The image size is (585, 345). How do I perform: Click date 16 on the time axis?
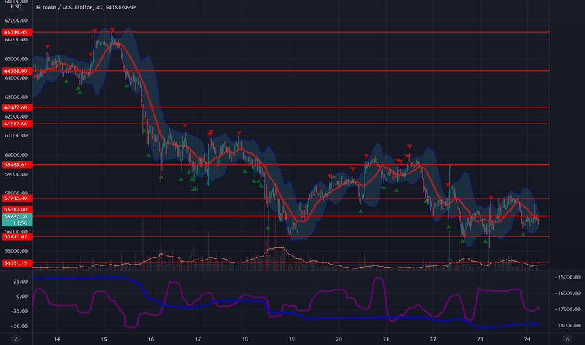click(151, 339)
